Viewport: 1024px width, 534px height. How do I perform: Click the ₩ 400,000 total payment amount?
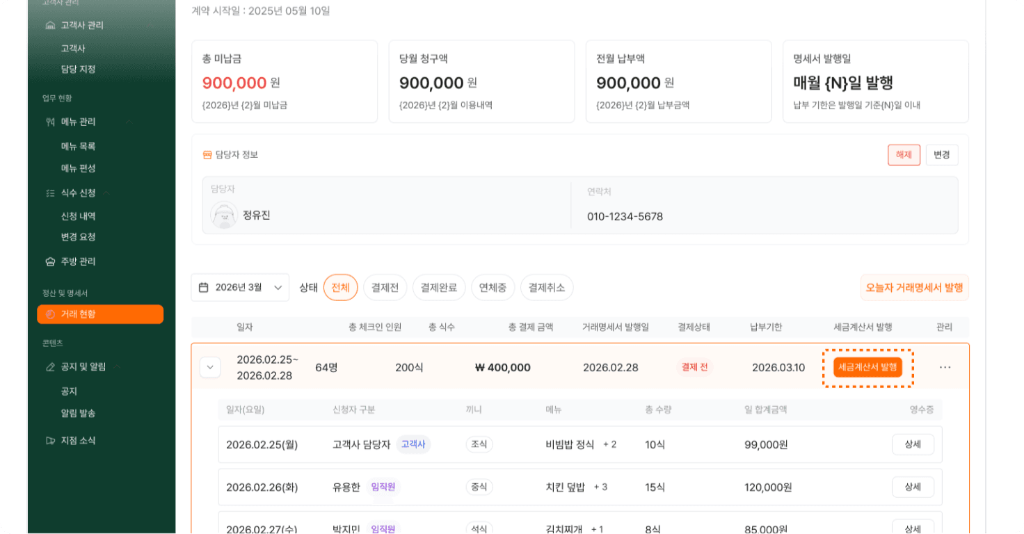[x=503, y=367]
